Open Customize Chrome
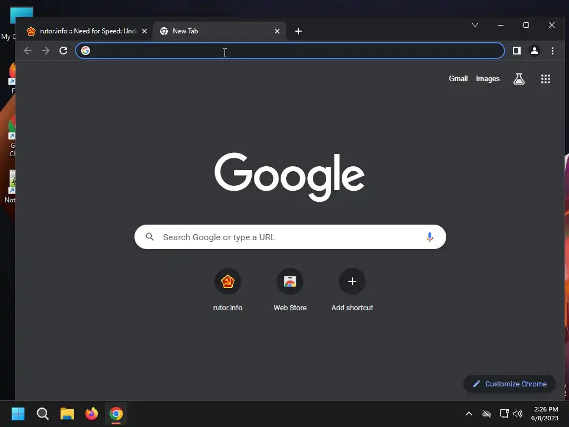The height and width of the screenshot is (427, 569). [x=510, y=384]
